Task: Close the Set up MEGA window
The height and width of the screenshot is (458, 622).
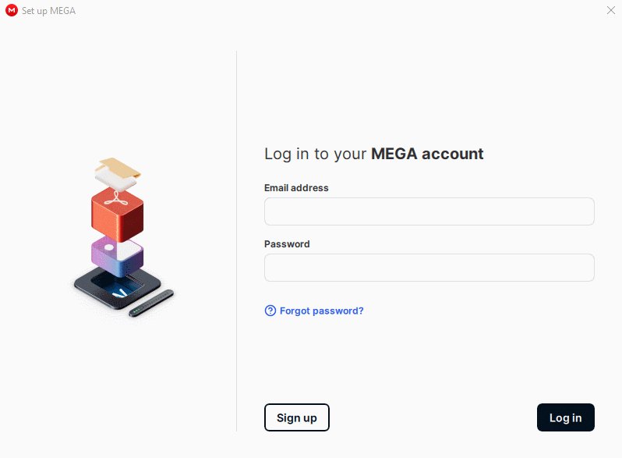Action: click(x=611, y=10)
